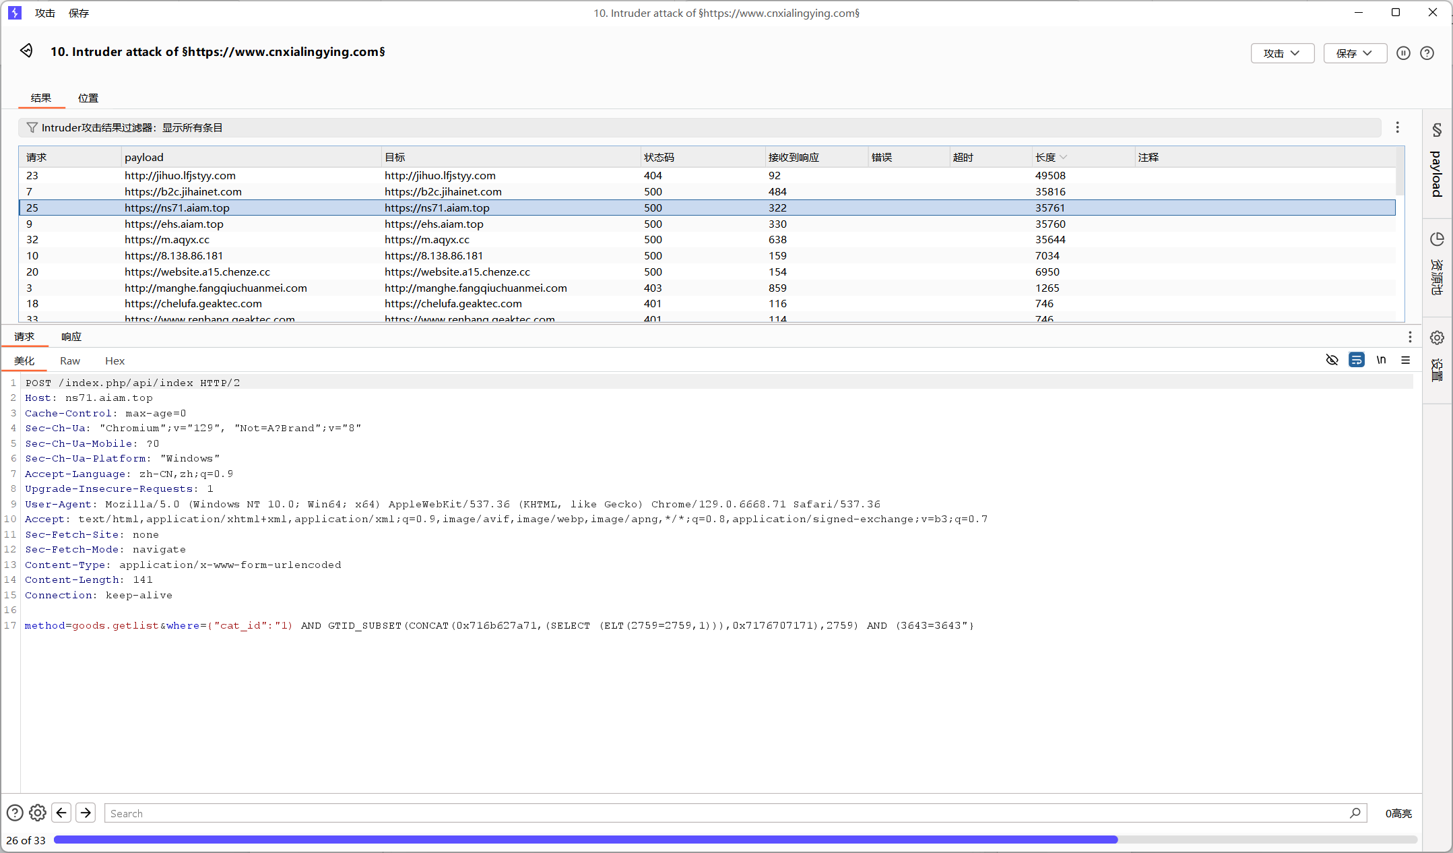Viewport: 1453px width, 853px height.
Task: Click the attack progress bar
Action: [x=734, y=840]
